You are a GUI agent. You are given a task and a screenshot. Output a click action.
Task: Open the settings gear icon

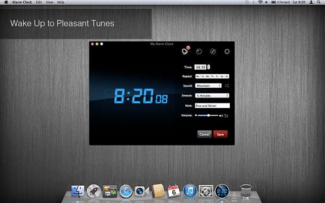[227, 51]
